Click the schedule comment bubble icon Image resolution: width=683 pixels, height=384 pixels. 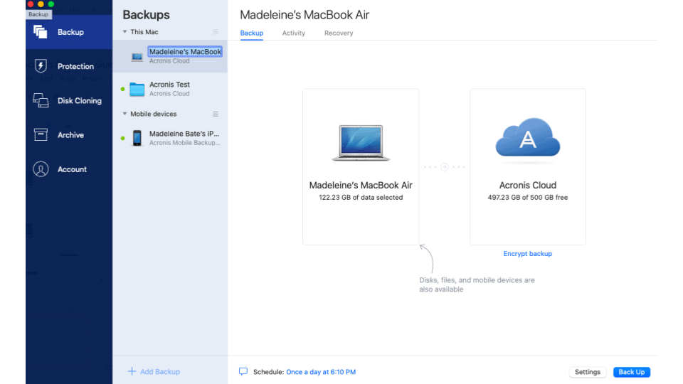[243, 372]
